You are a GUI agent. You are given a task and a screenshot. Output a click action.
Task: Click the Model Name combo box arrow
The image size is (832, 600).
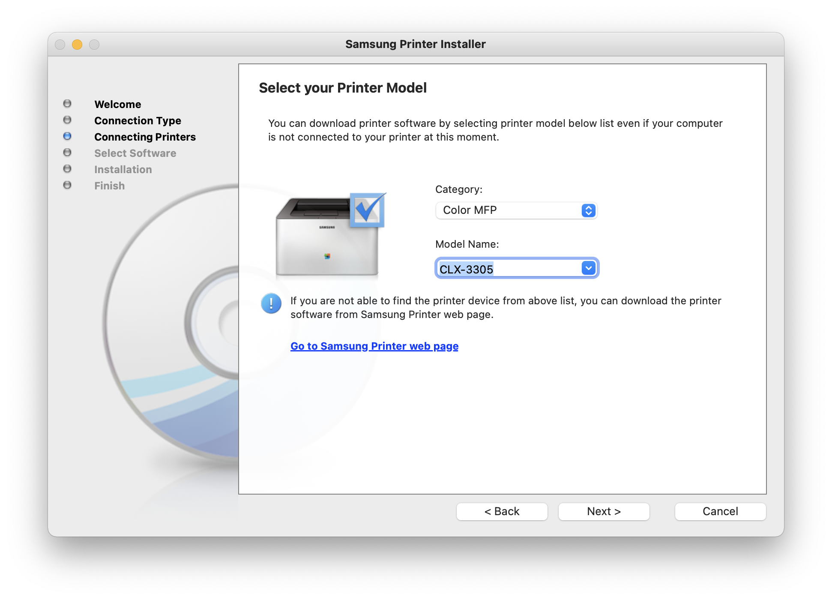[589, 268]
